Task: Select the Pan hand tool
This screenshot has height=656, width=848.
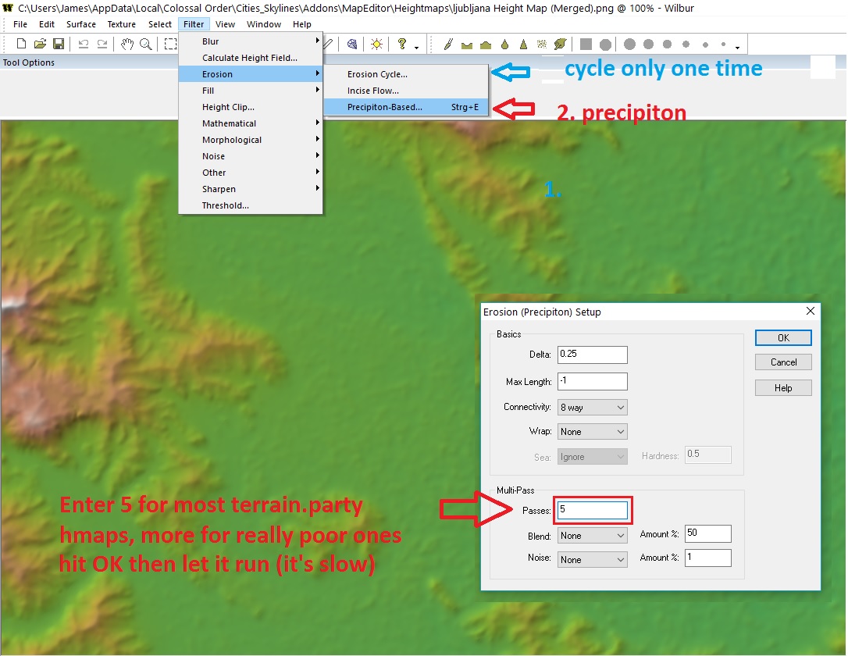Action: 127,44
